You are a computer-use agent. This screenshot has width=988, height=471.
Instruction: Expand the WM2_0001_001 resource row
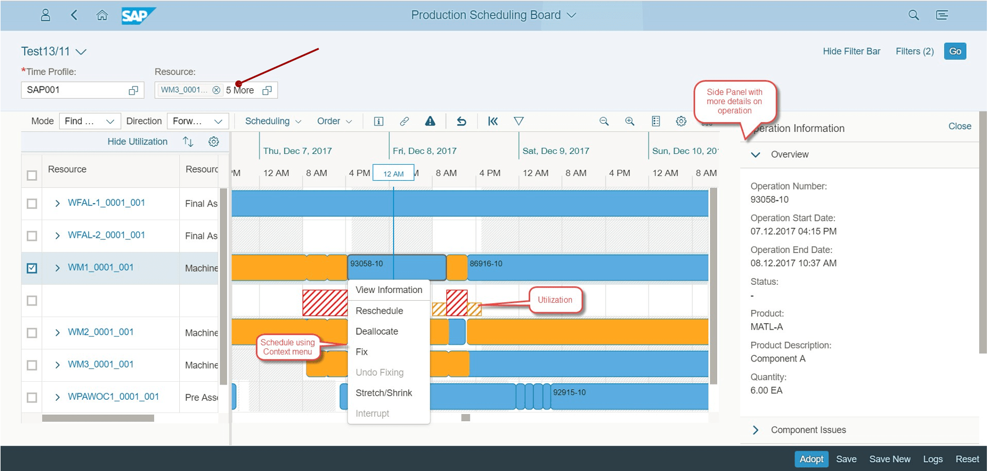point(58,332)
